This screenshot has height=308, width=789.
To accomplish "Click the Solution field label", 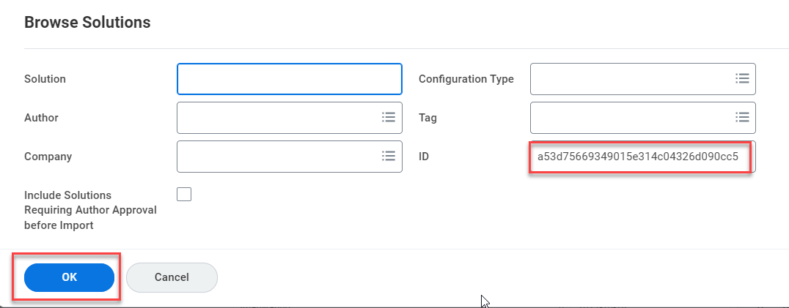I will point(45,79).
